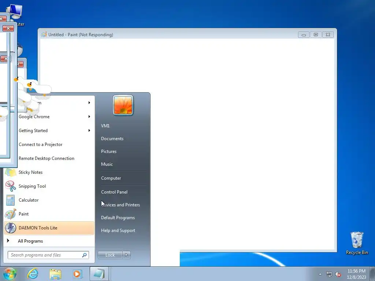The image size is (375, 281).
Task: Open Devices and Printers
Action: (x=120, y=205)
